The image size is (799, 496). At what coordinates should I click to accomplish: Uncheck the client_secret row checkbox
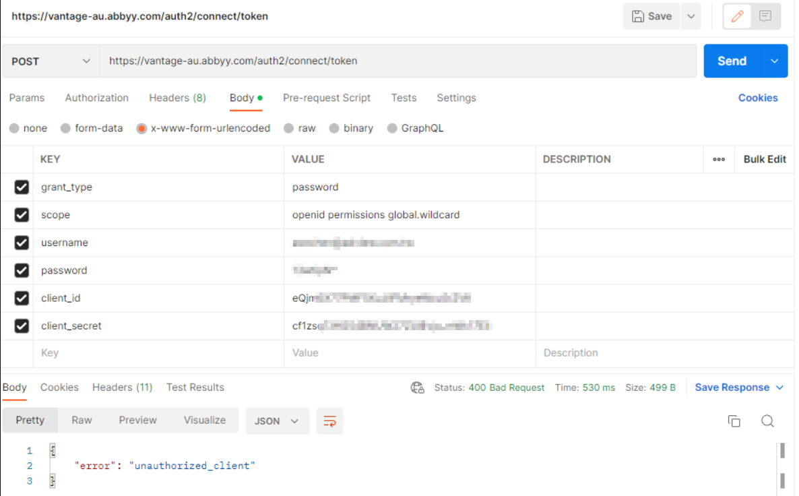pos(22,326)
